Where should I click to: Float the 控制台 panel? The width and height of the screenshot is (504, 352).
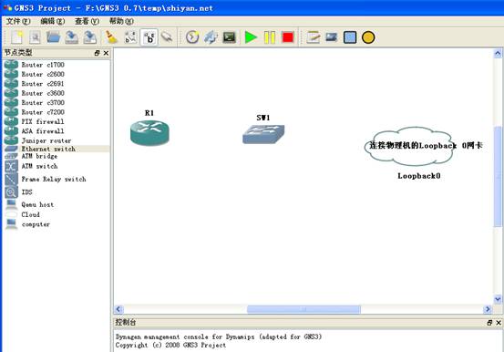489,323
